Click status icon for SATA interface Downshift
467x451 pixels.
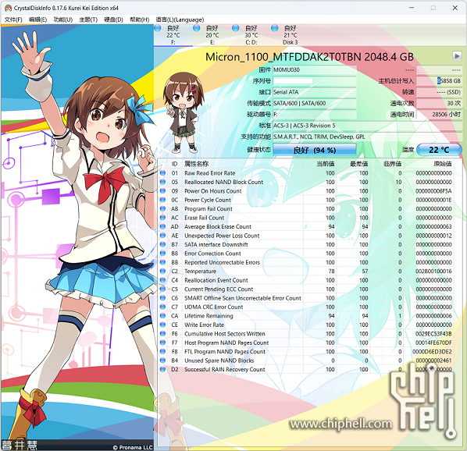pyautogui.click(x=162, y=244)
